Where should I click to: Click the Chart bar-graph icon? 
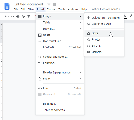coord(40,35)
